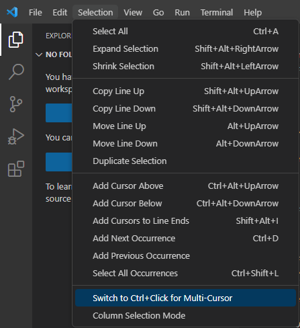Open the File menu
The image size is (300, 328).
[36, 13]
